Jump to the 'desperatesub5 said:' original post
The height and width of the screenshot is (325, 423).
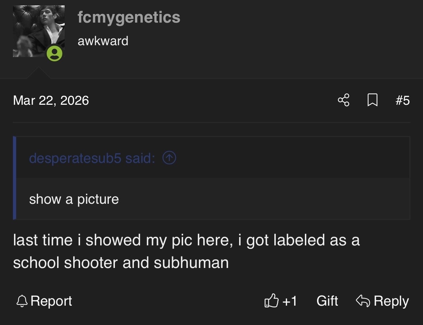click(x=92, y=158)
